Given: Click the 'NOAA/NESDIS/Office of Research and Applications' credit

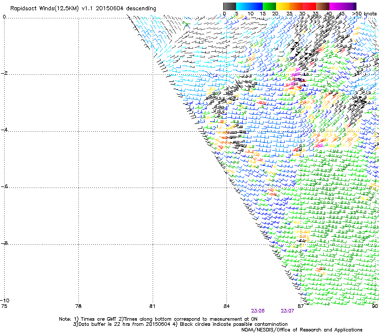Looking at the screenshot, I should pyautogui.click(x=302, y=330).
